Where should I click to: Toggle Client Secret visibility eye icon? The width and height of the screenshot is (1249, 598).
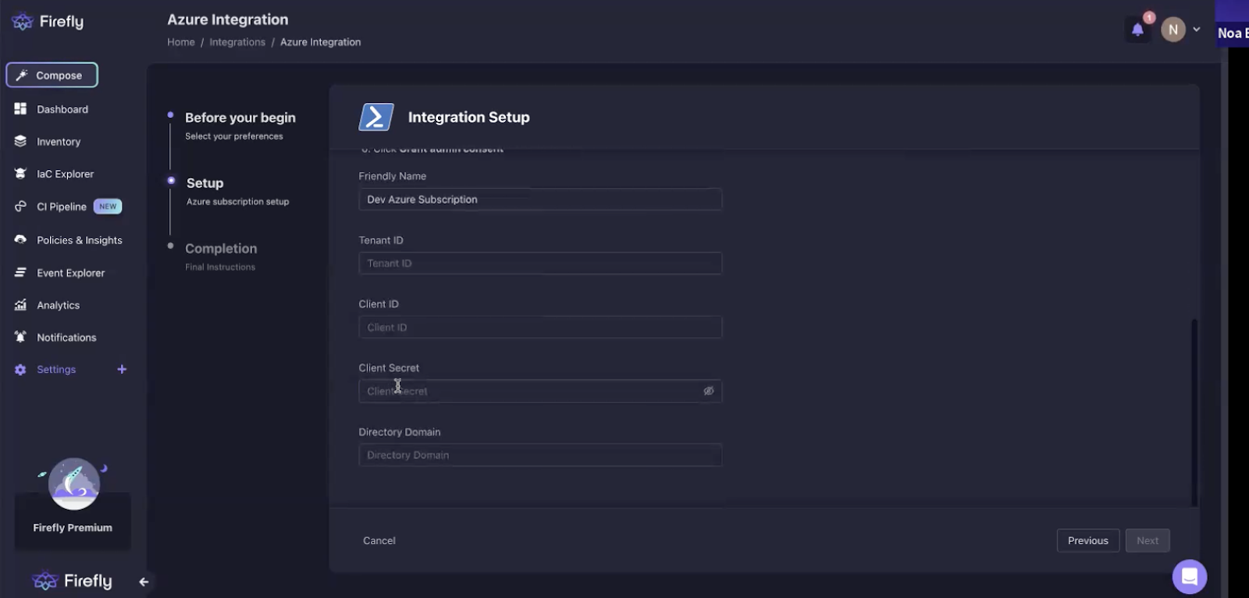[708, 391]
